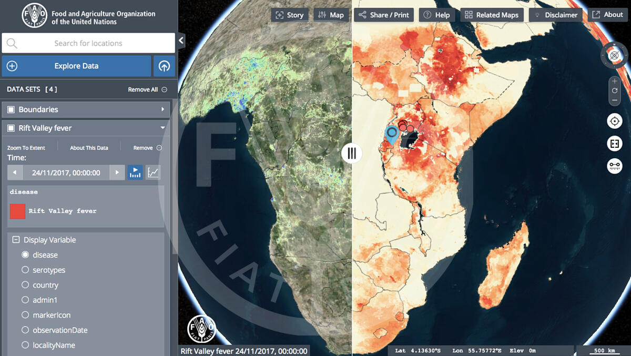Open the About link

(x=608, y=15)
